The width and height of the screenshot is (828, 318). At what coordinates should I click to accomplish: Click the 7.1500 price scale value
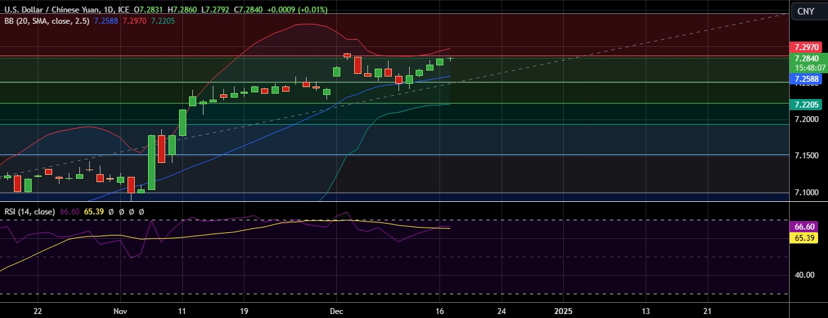point(808,156)
